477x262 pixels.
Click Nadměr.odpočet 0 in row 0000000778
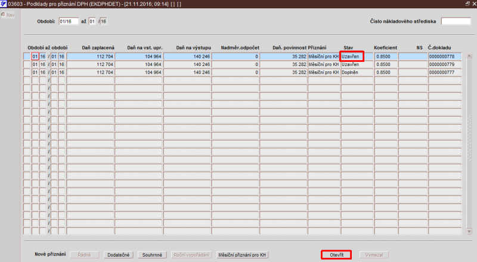point(235,56)
